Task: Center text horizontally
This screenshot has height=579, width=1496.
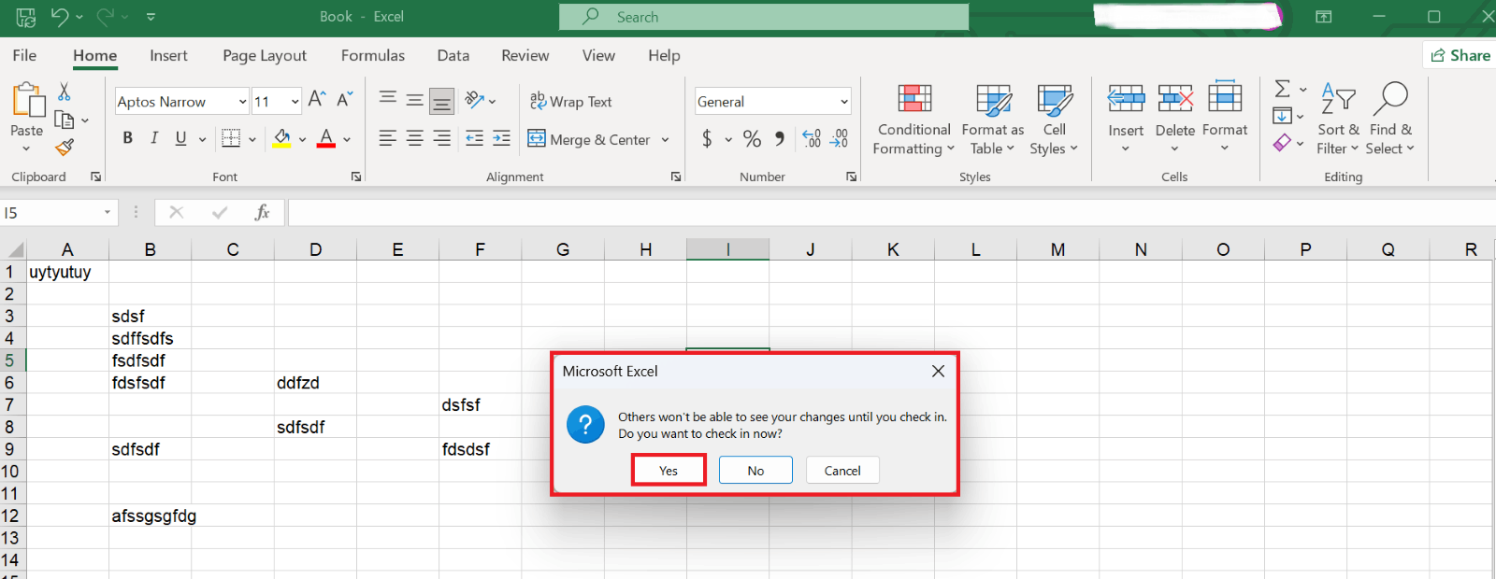Action: (x=414, y=138)
